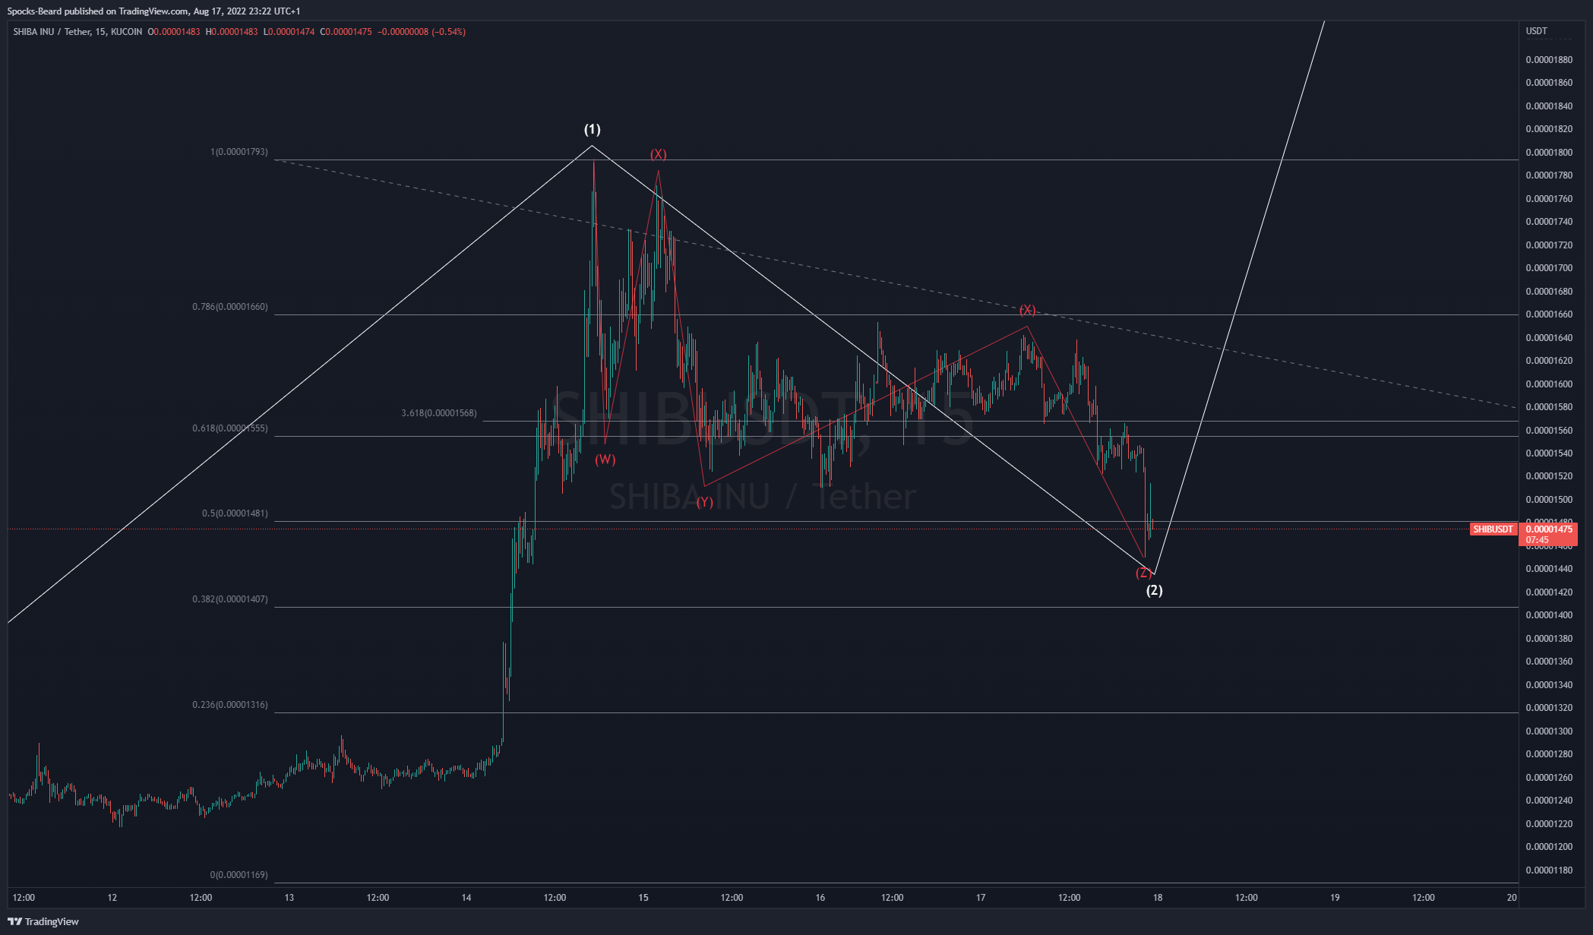The width and height of the screenshot is (1593, 935).
Task: Click date 15 on the time axis
Action: 643,898
